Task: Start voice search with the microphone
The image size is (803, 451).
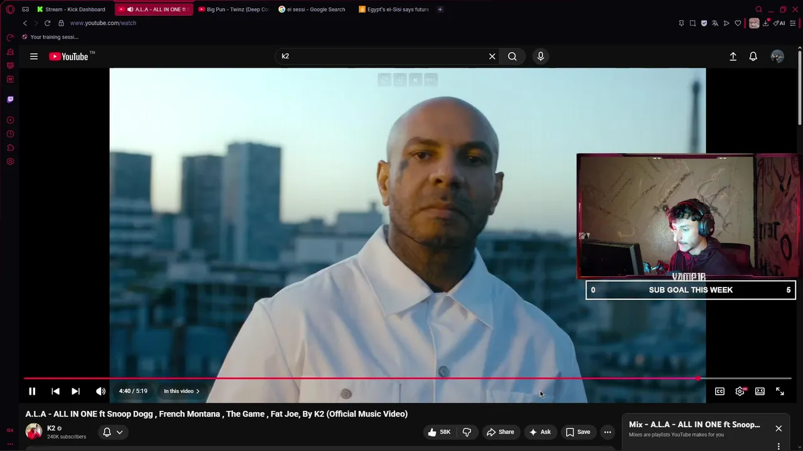Action: pyautogui.click(x=541, y=56)
